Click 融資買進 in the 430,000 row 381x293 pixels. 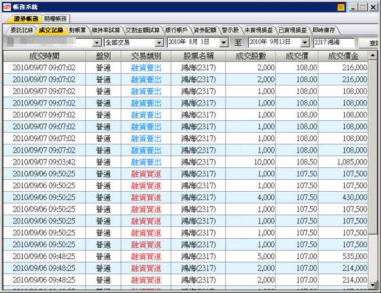146,198
